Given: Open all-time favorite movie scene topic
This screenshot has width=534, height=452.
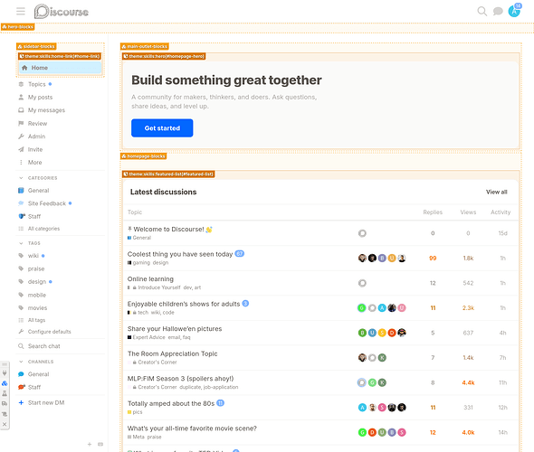Looking at the screenshot, I should [x=192, y=428].
